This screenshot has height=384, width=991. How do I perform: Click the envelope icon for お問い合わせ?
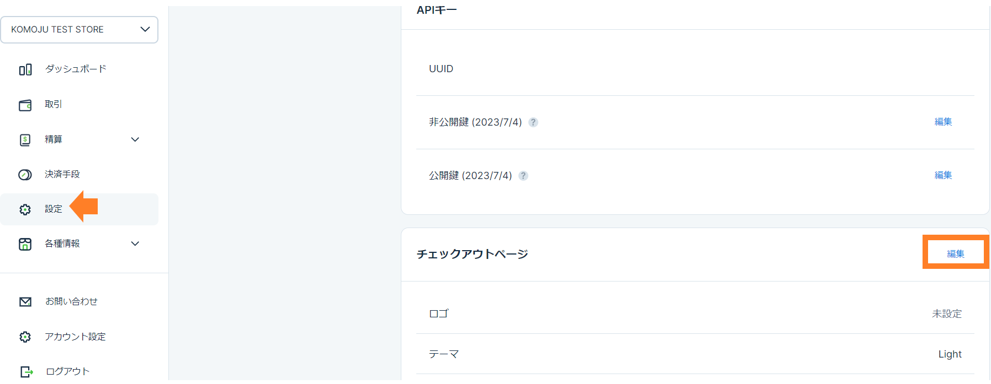click(25, 302)
